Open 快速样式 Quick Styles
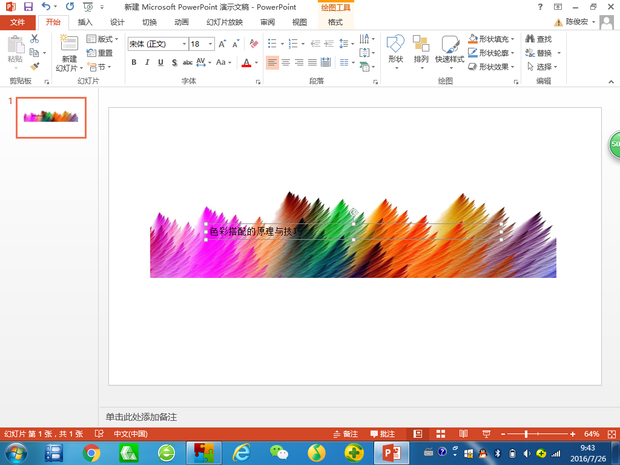Image resolution: width=620 pixels, height=465 pixels. (450, 52)
